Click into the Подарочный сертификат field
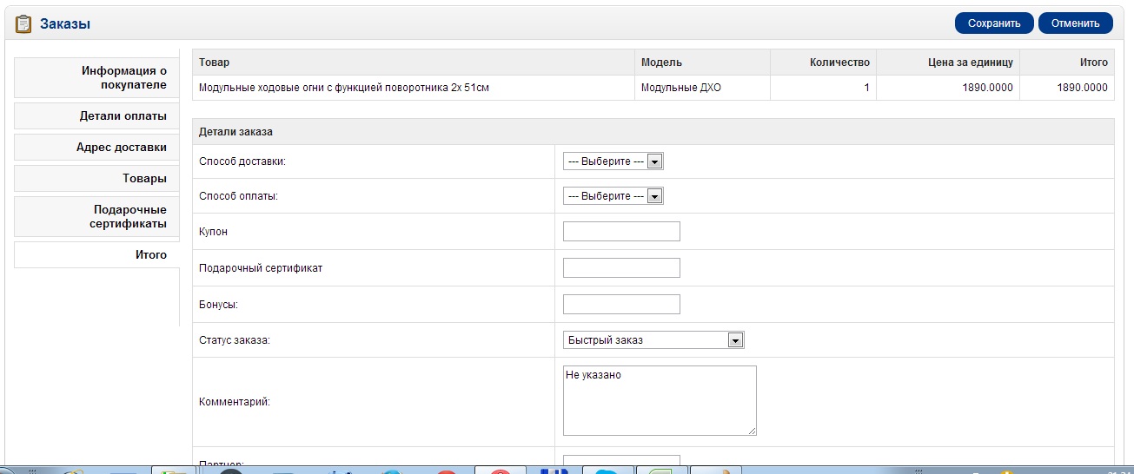Image resolution: width=1134 pixels, height=474 pixels. [621, 268]
